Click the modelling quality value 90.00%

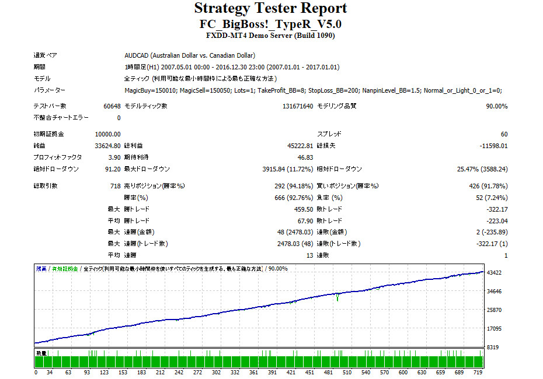(x=497, y=106)
